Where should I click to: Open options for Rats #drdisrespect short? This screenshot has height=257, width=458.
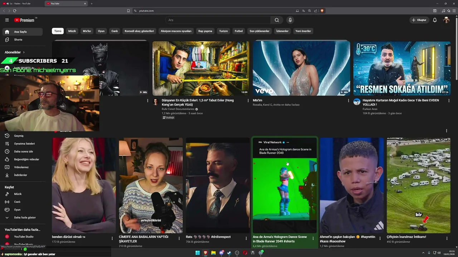(246, 238)
